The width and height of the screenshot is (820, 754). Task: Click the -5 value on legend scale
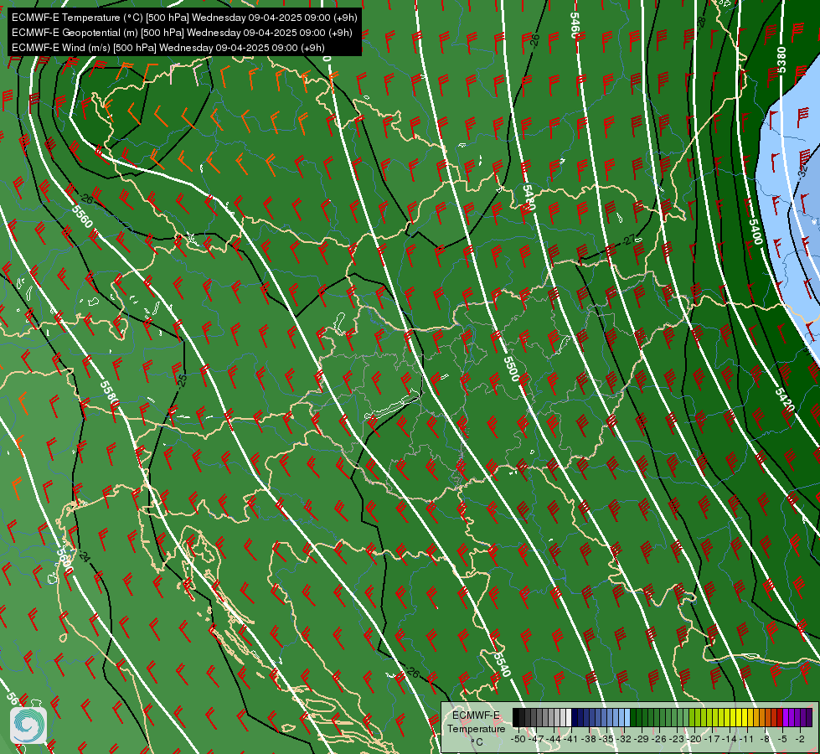click(x=783, y=739)
